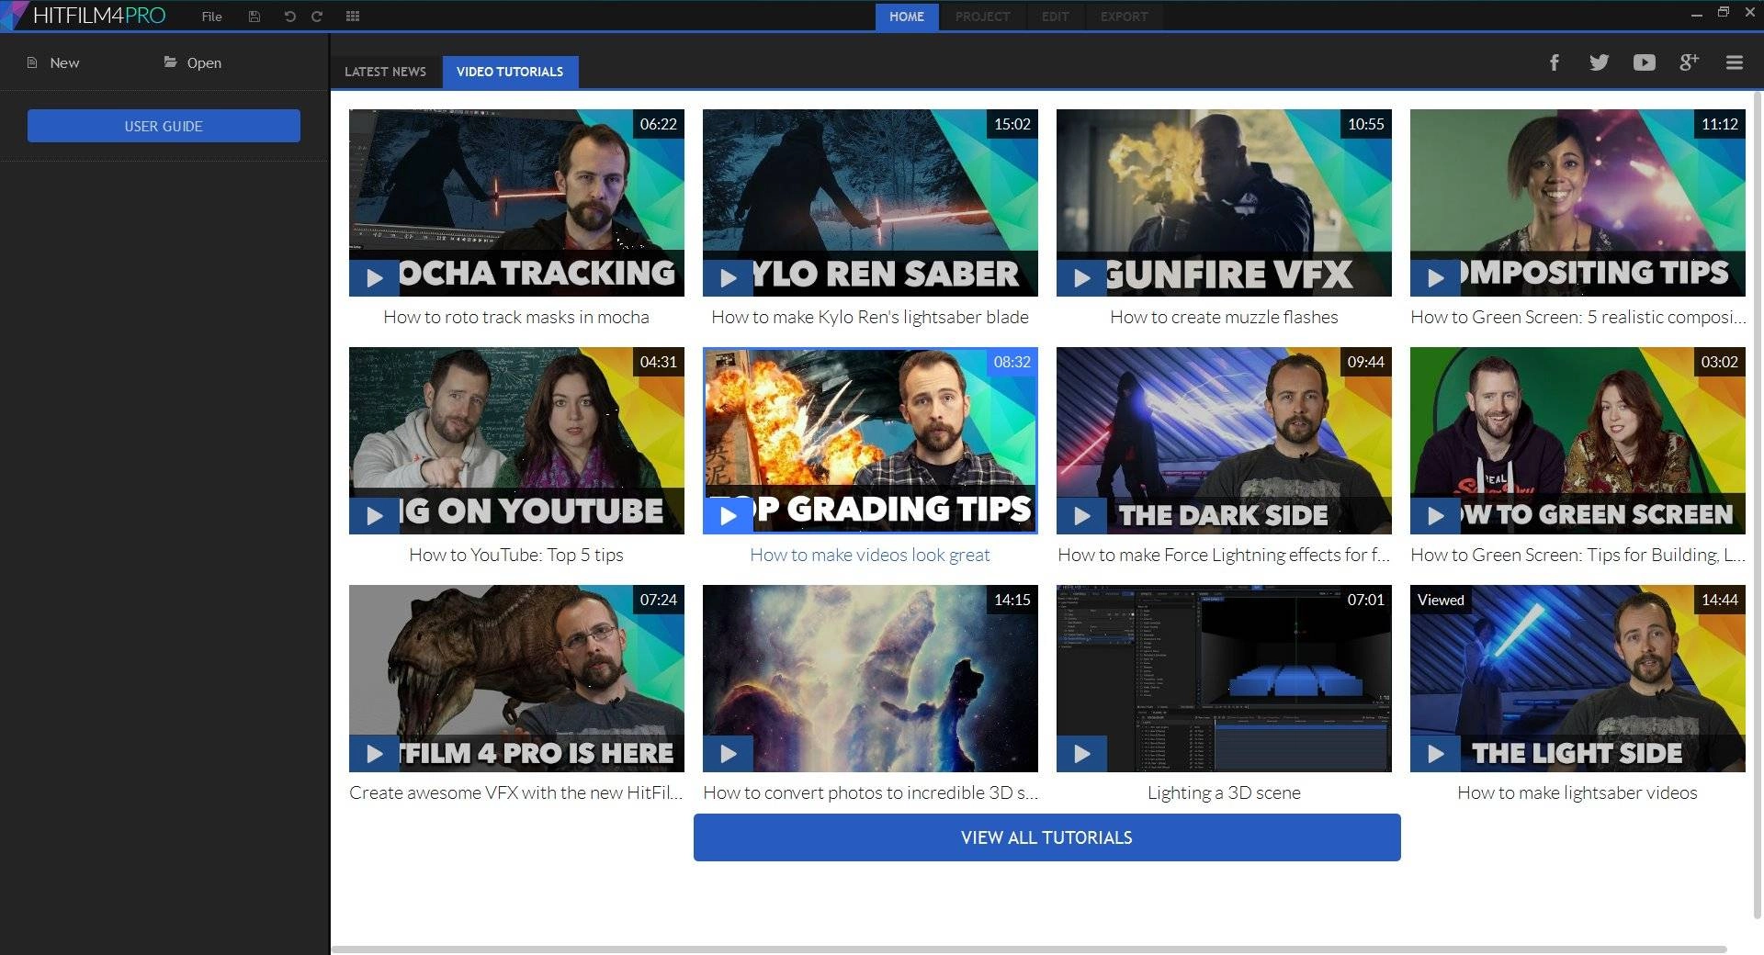Play the YouTube tips video
1764x955 pixels.
pyautogui.click(x=374, y=515)
